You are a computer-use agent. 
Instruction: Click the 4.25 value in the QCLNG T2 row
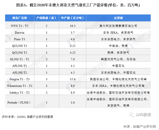click(x=73, y=53)
